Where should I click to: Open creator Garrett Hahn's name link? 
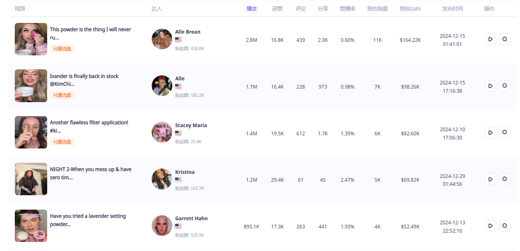pyautogui.click(x=191, y=219)
